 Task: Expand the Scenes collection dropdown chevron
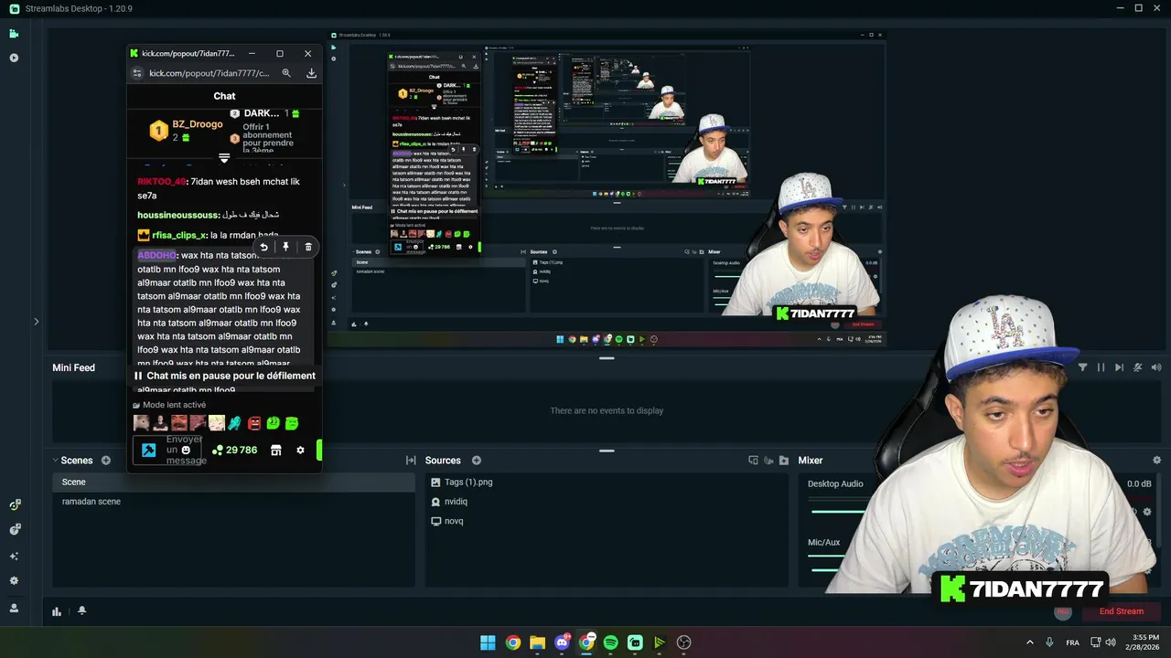coord(55,461)
